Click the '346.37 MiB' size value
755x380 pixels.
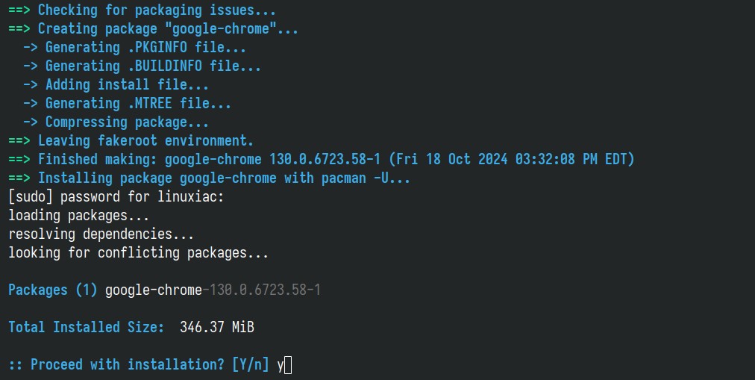216,327
